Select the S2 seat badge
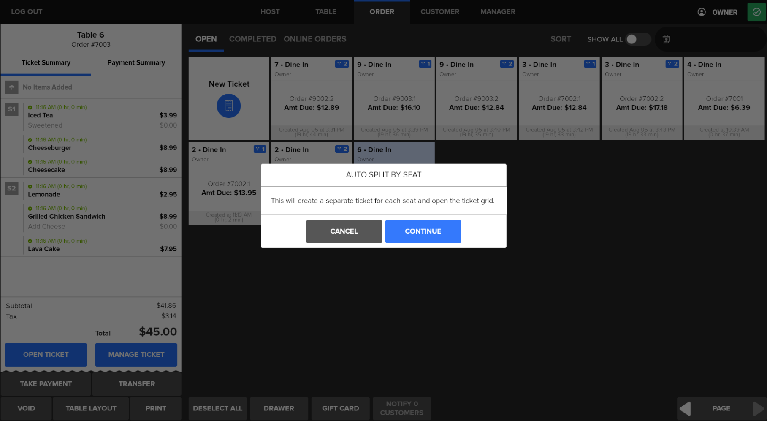The width and height of the screenshot is (767, 421). point(12,188)
